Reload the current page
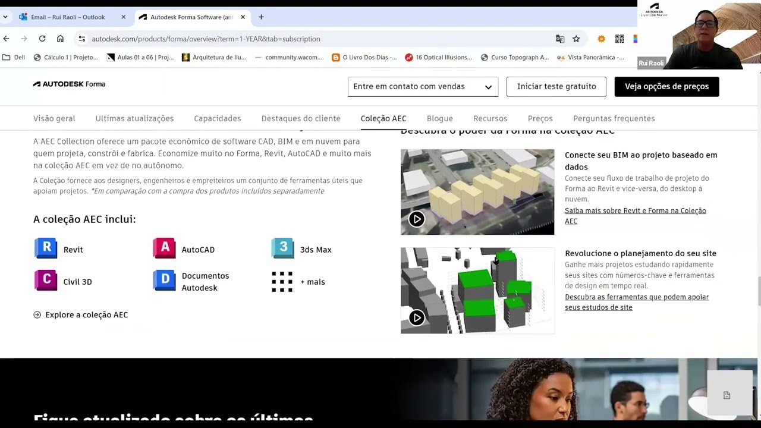The height and width of the screenshot is (428, 761). point(42,39)
